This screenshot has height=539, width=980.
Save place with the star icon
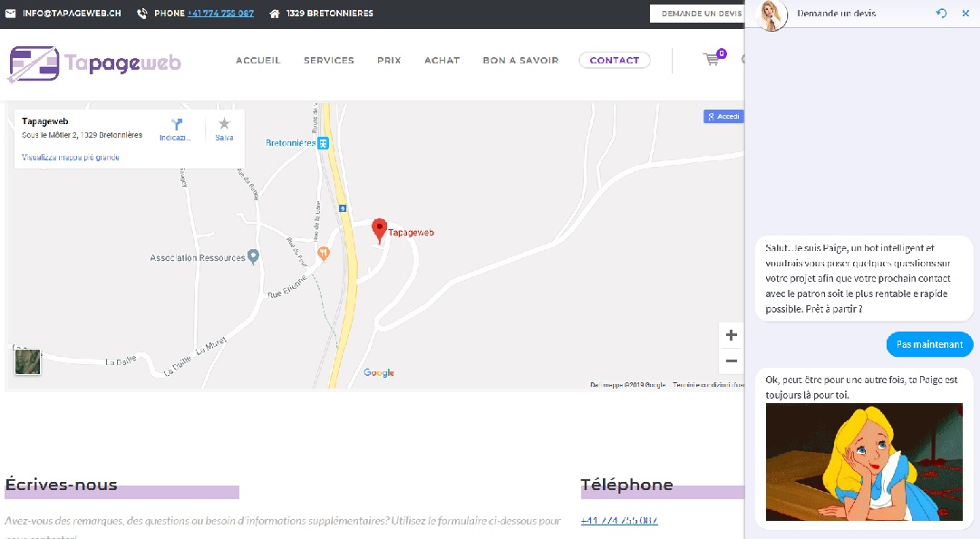coord(224,124)
